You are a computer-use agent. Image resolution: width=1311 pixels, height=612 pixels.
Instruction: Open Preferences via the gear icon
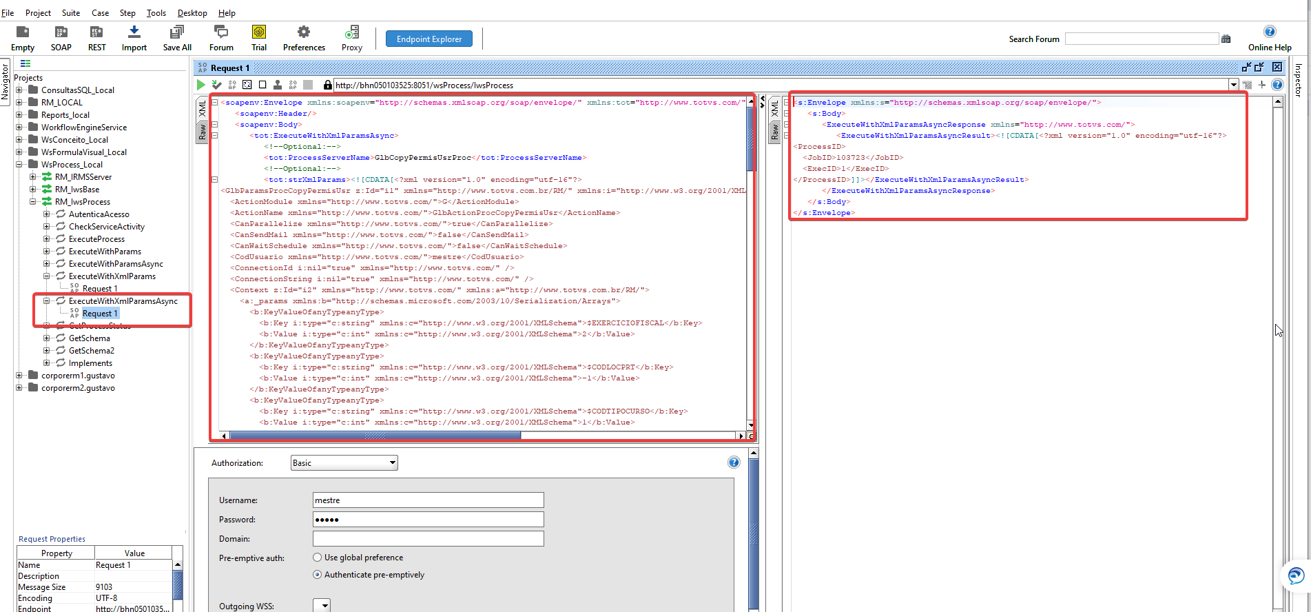[304, 32]
